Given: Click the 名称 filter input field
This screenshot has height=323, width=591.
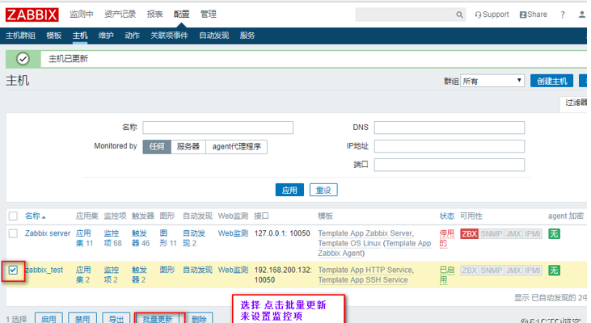Looking at the screenshot, I should [217, 128].
